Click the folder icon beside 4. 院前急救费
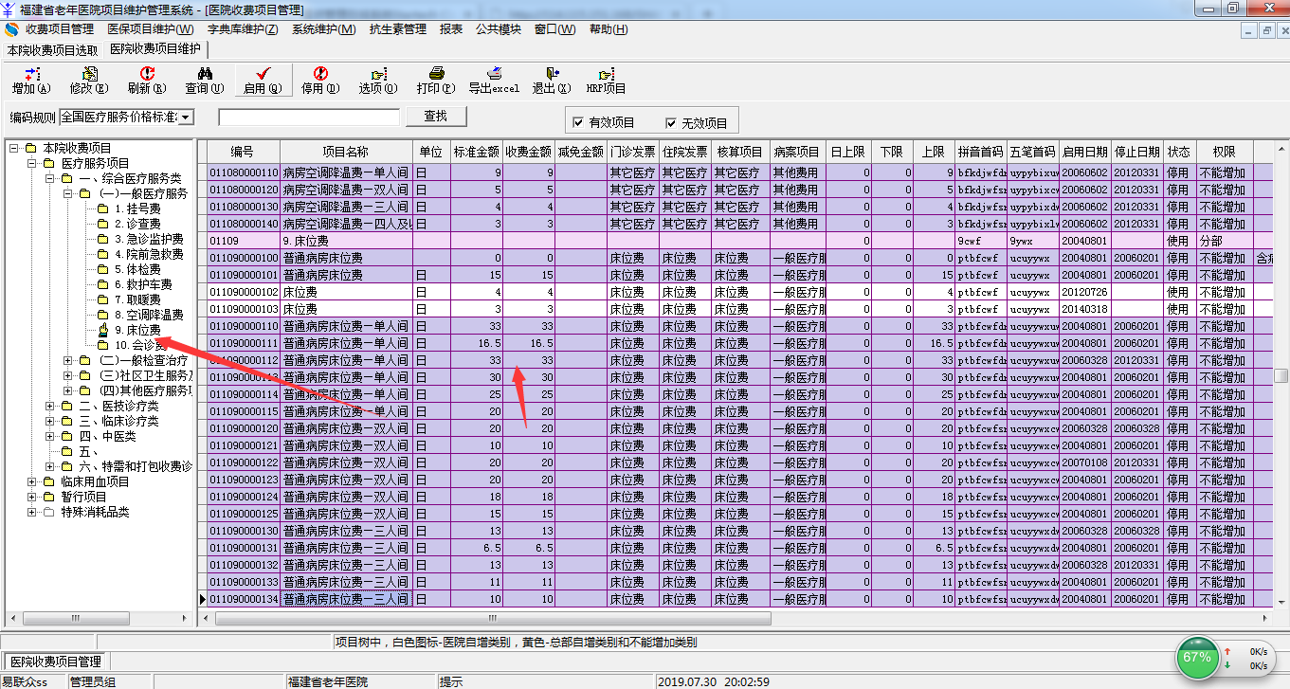 pyautogui.click(x=103, y=254)
